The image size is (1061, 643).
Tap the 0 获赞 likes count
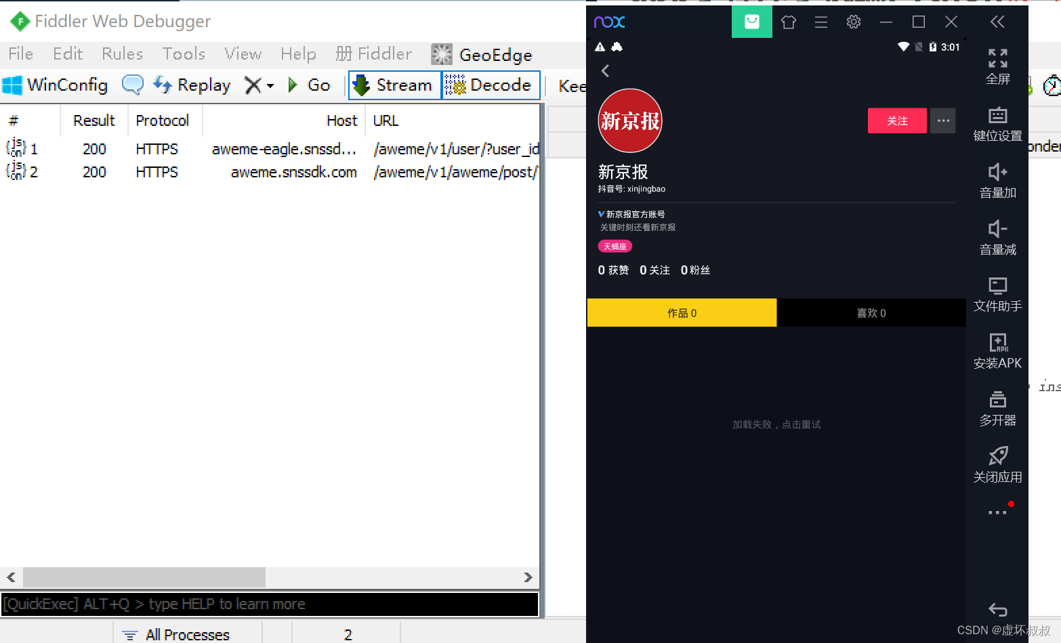pos(613,270)
